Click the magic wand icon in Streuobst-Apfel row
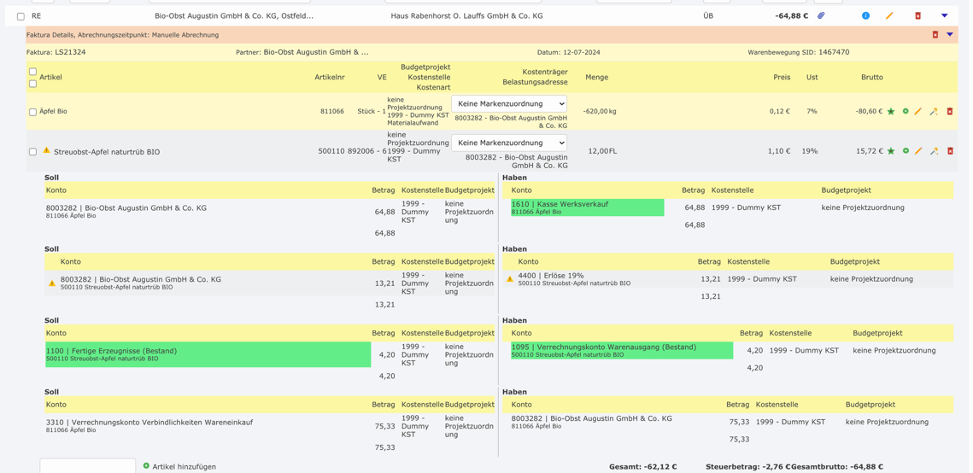Screen dimensions: 973x473 (x=934, y=151)
